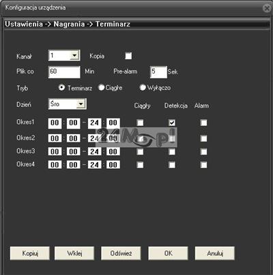Click the Kopiuj button
273x275 pixels.
click(30, 253)
